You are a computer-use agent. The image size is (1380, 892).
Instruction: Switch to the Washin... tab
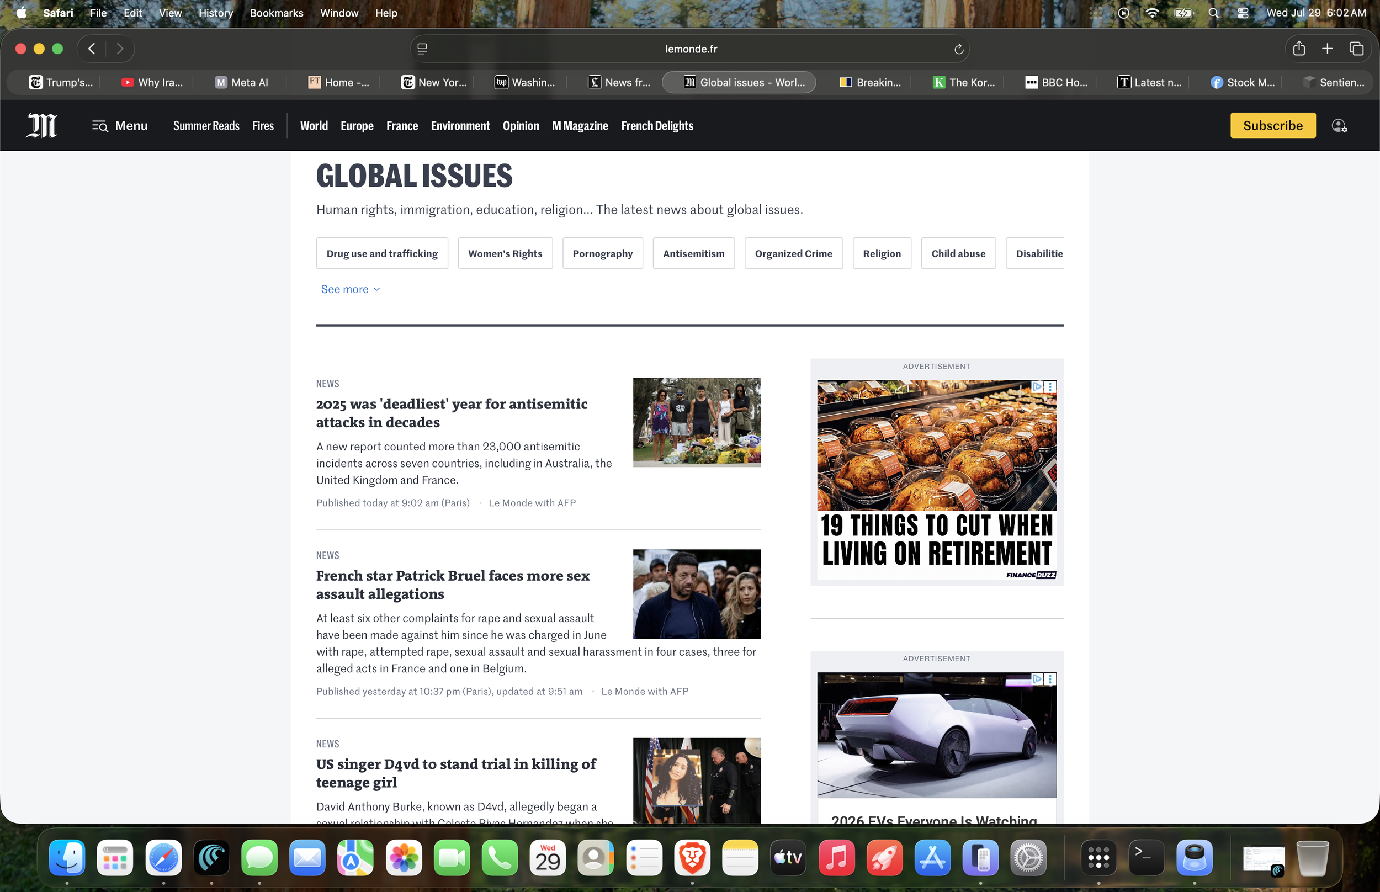coord(524,82)
